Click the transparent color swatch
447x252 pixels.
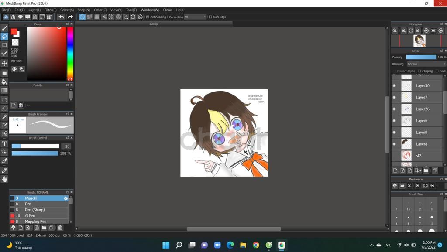click(15, 42)
